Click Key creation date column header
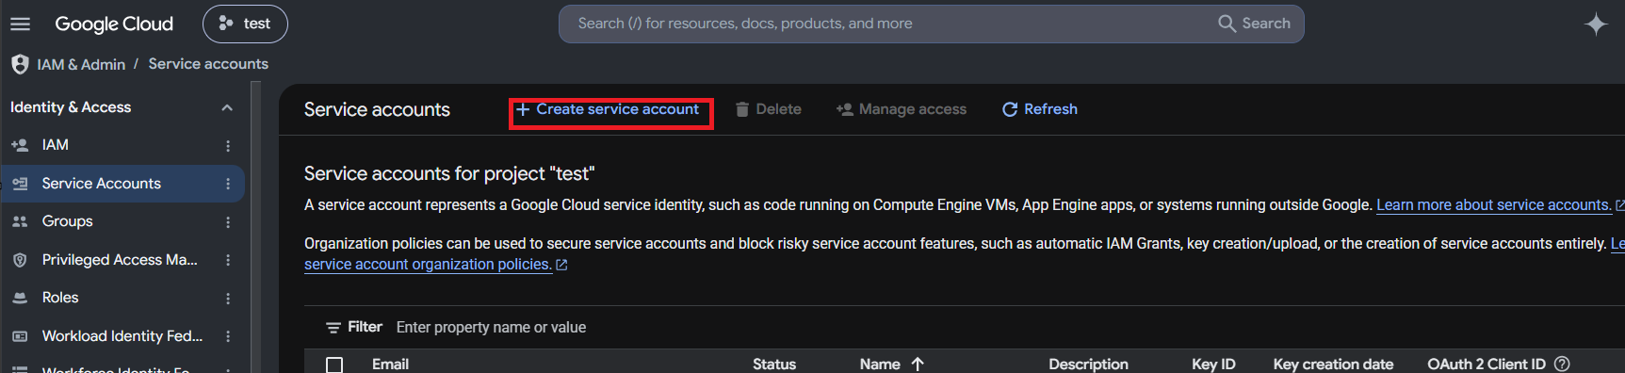The height and width of the screenshot is (373, 1625). tap(1333, 365)
